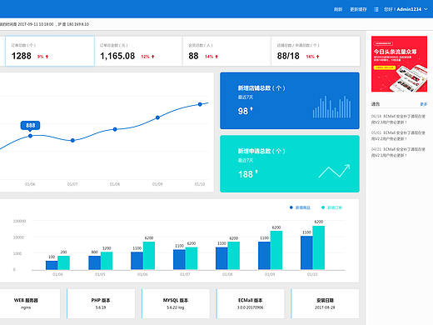Open the red 今日头条流量众筹 ad banner
The width and height of the screenshot is (433, 325).
[x=399, y=64]
